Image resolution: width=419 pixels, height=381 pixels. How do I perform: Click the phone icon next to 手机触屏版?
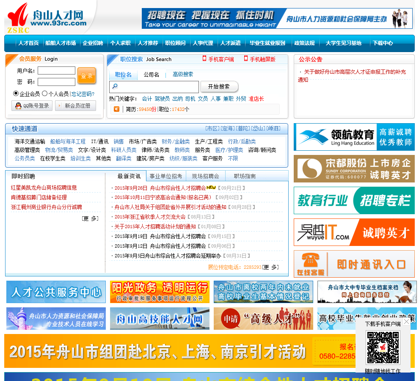pos(246,59)
